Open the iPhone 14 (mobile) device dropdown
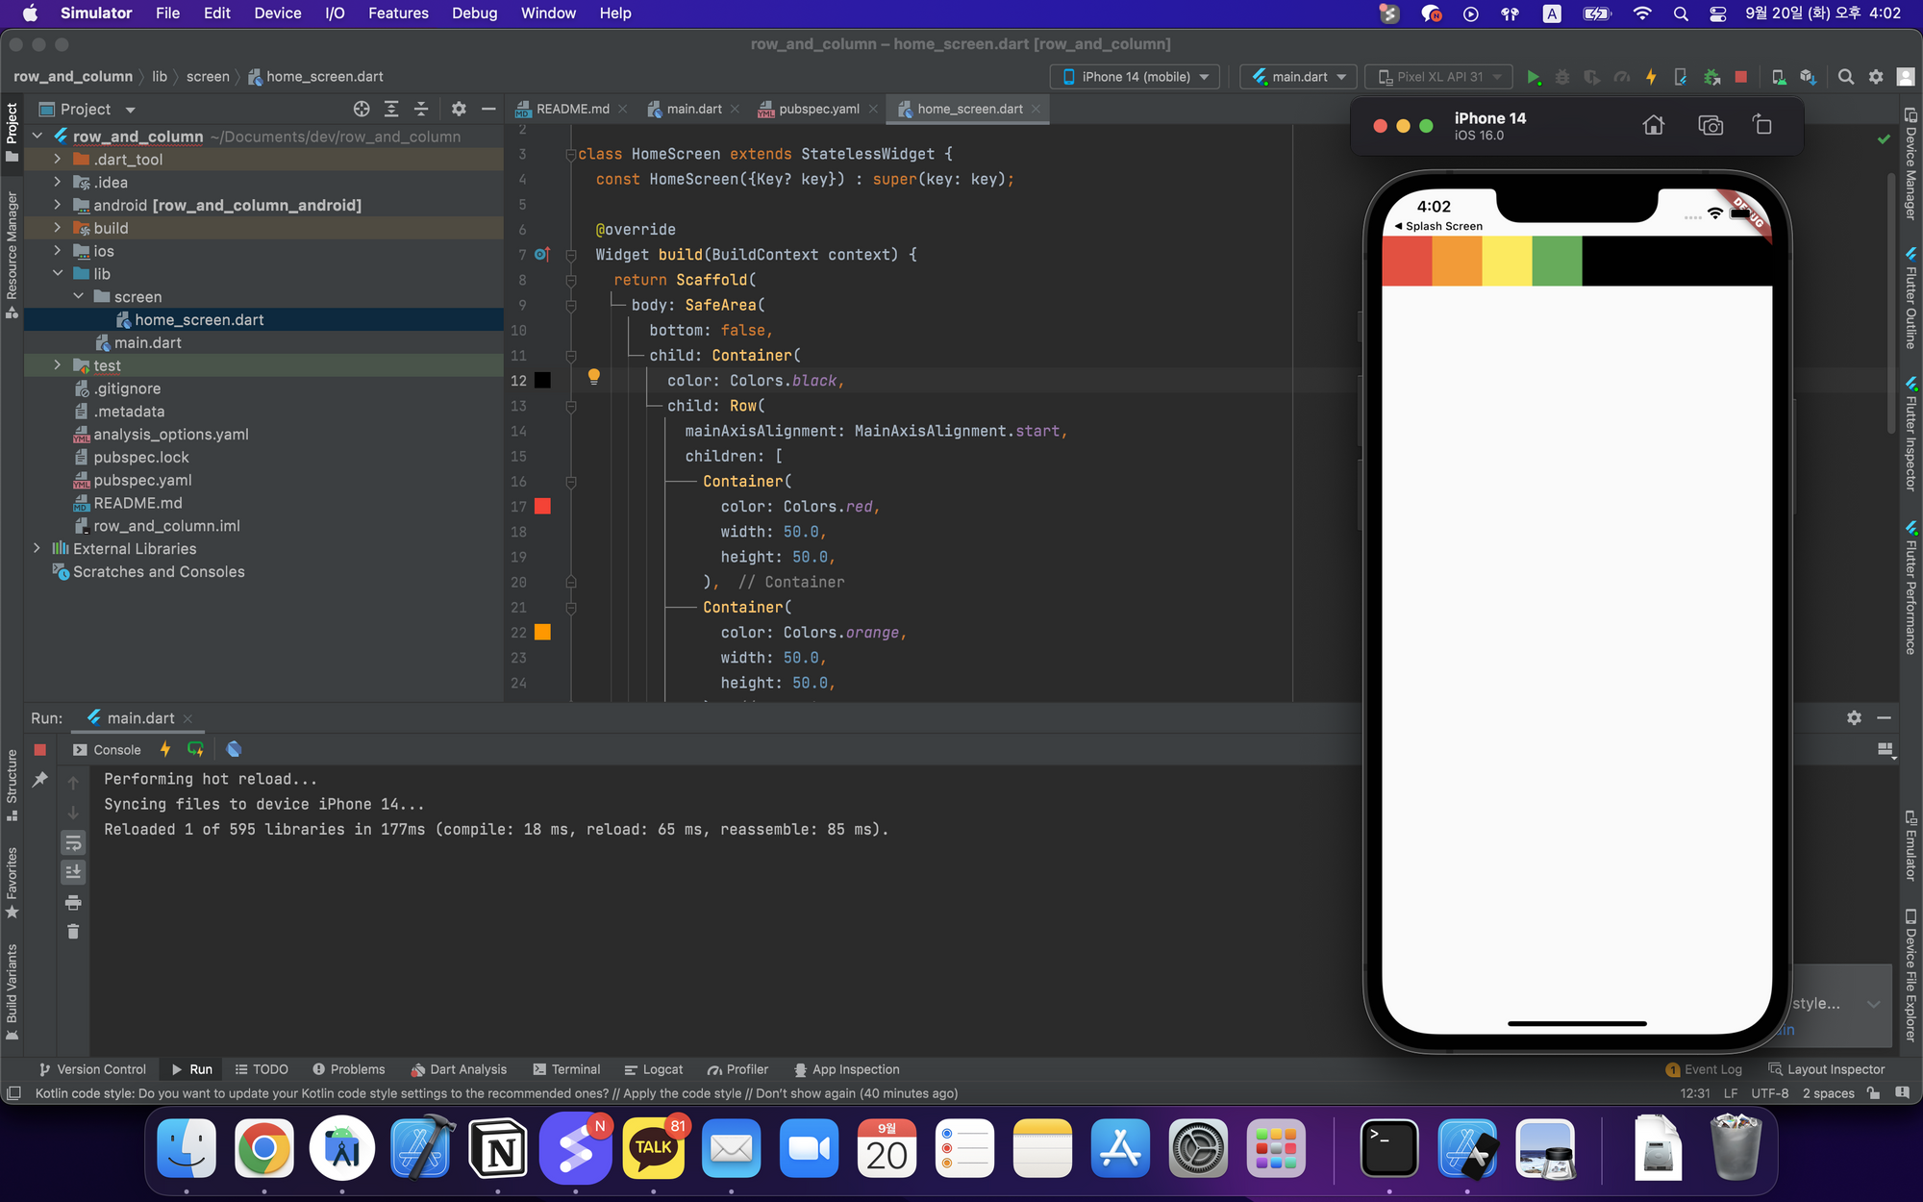 pos(1135,77)
